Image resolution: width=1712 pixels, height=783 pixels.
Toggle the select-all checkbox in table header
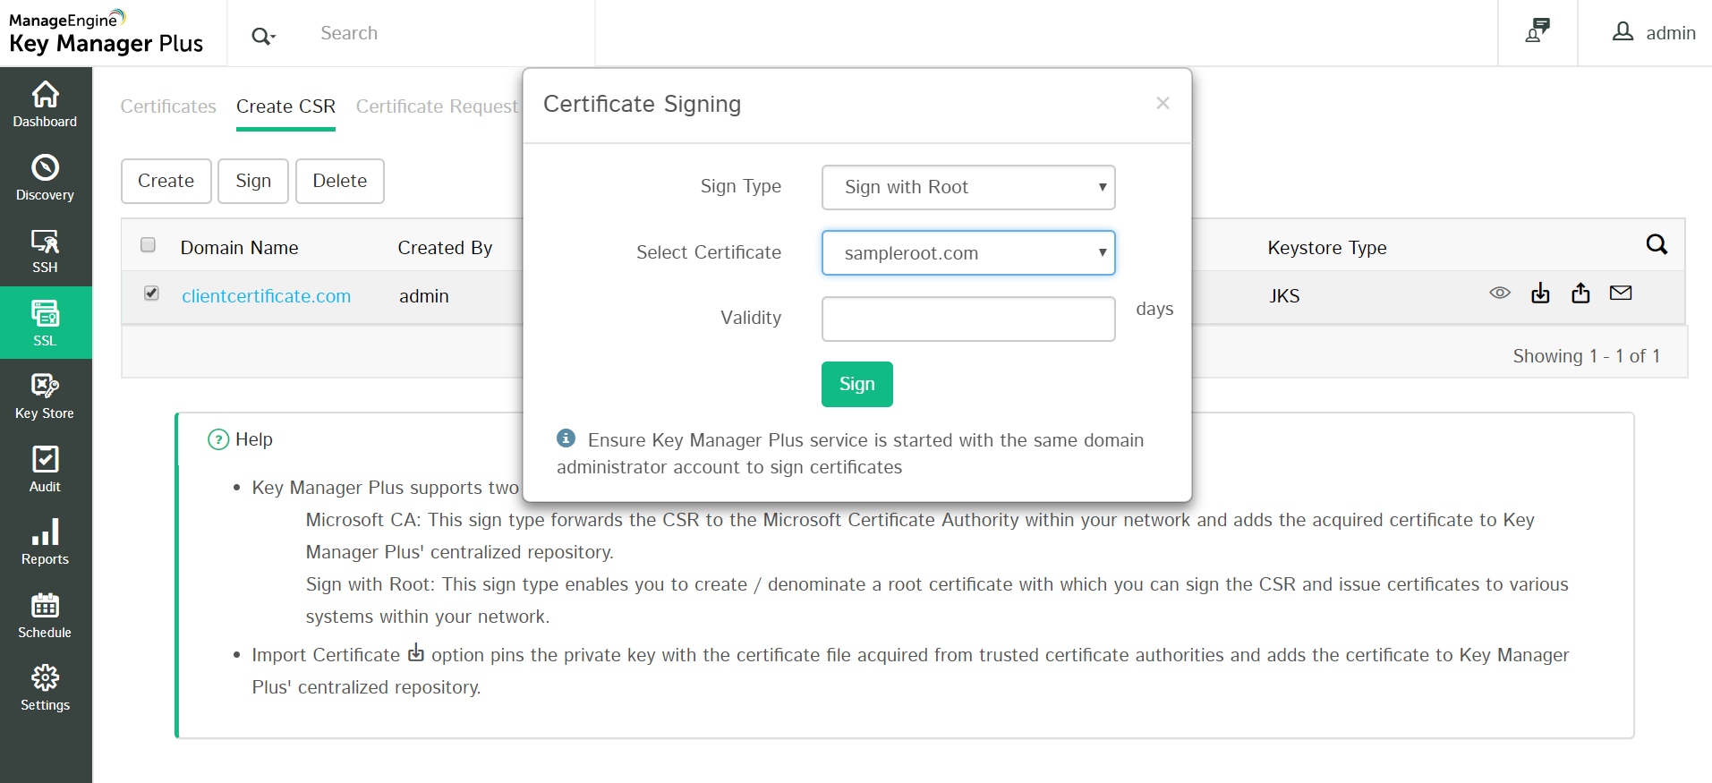149,245
